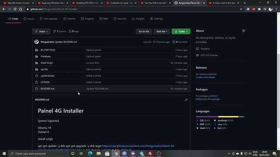Click the browser forward arrow
Screen dimensions: 280x157
10,9
